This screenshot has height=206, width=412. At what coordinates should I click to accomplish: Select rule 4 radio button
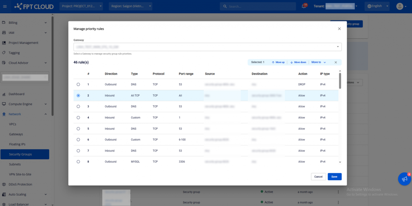[x=78, y=118]
